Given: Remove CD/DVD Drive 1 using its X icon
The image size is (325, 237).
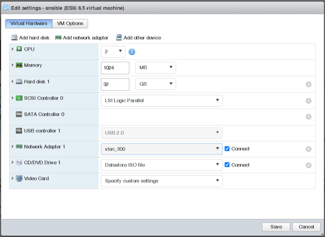Looking at the screenshot, I should [x=308, y=165].
